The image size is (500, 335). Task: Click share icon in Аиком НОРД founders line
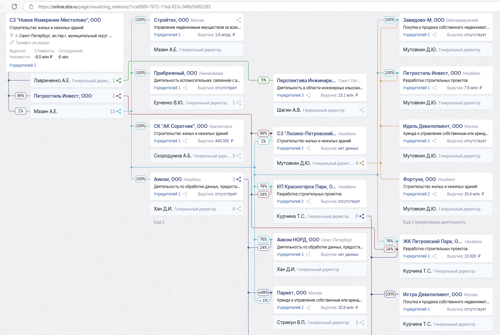tap(308, 254)
